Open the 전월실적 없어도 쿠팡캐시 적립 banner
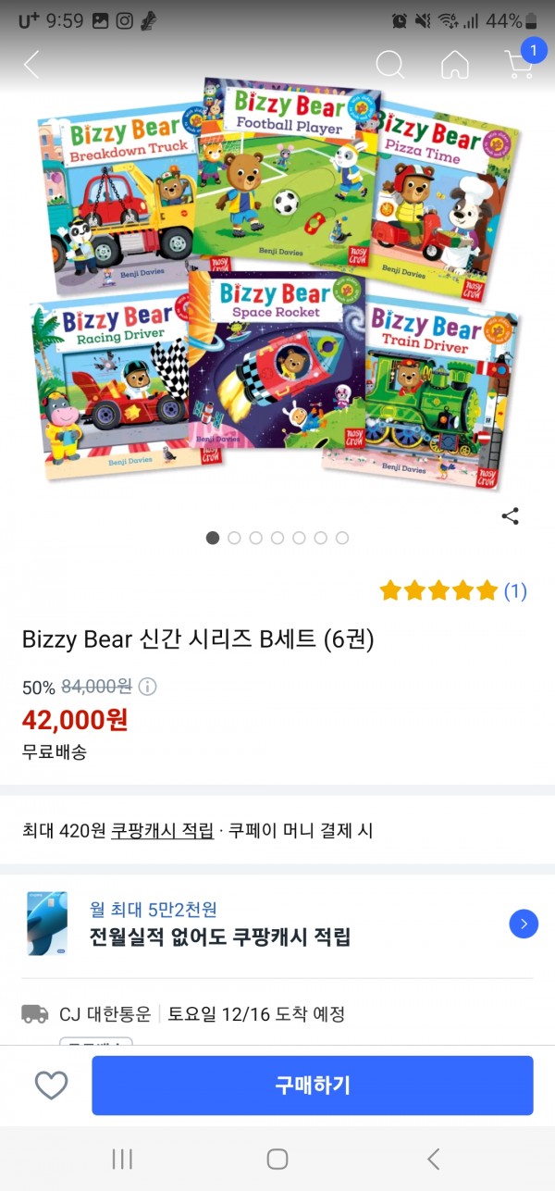This screenshot has height=1191, width=555. tap(277, 924)
